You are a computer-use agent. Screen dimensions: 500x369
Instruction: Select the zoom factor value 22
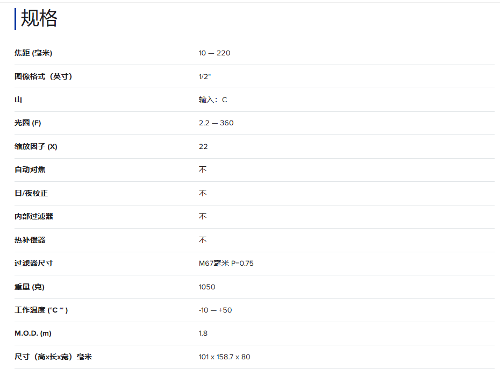(203, 146)
